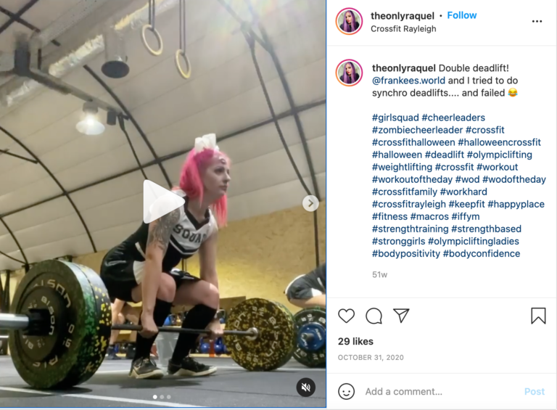Open emoji picker smiley icon
Image resolution: width=557 pixels, height=410 pixels.
(x=347, y=391)
